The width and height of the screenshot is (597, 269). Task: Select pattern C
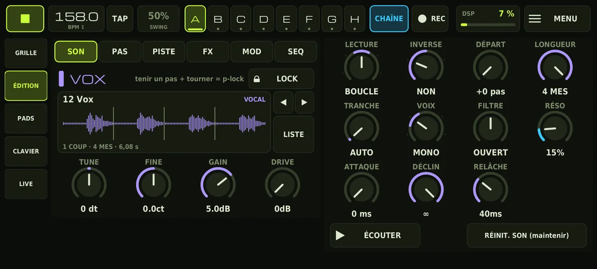(241, 18)
